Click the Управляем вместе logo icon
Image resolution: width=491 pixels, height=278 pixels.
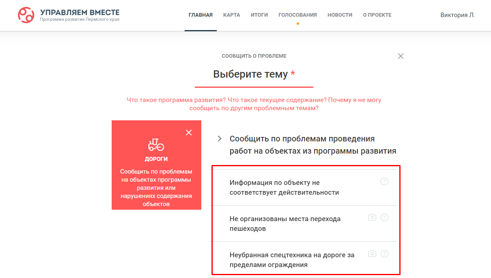pyautogui.click(x=26, y=15)
